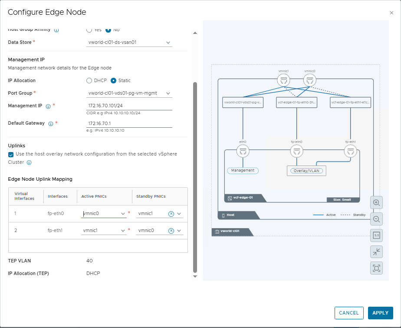This screenshot has width=401, height=328.
Task: Select DHCP for IP Allocation
Action: tap(89, 80)
